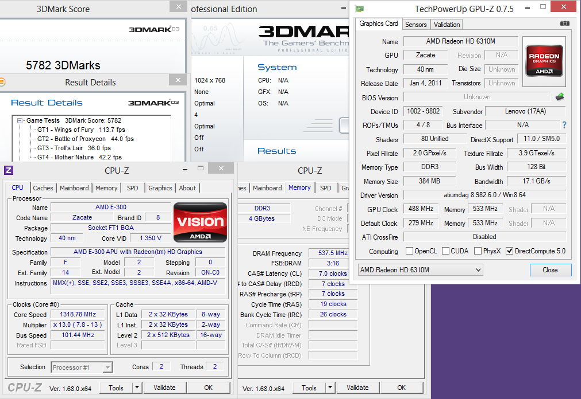Click the CPU name field AMD E-300
The image size is (581, 399).
tap(111, 207)
